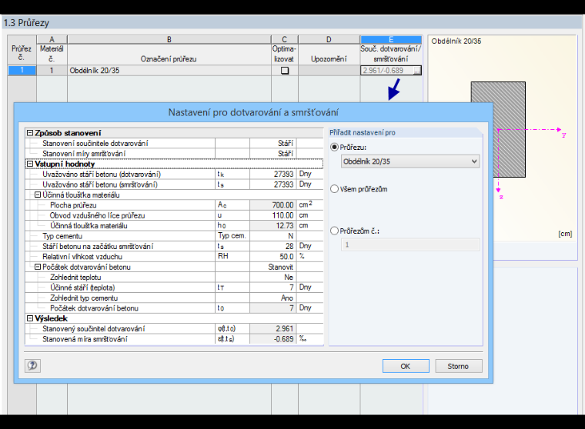Click Stáří value for Stanovení míry smršťování
Image resolution: width=585 pixels, height=429 pixels.
(x=273, y=154)
